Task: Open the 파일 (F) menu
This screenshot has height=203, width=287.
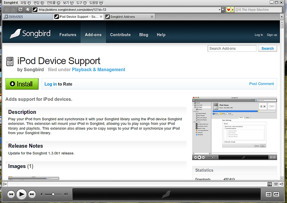Action: click(26, 2)
